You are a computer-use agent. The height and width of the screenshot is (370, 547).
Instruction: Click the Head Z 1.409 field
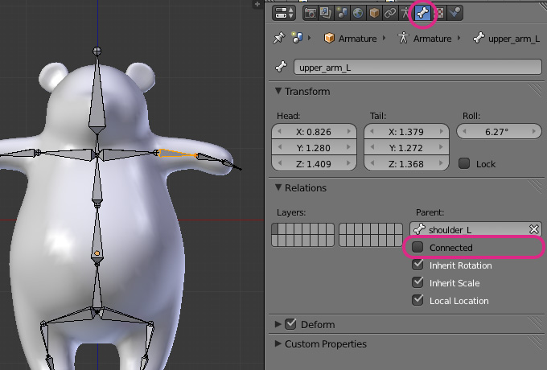pyautogui.click(x=314, y=163)
